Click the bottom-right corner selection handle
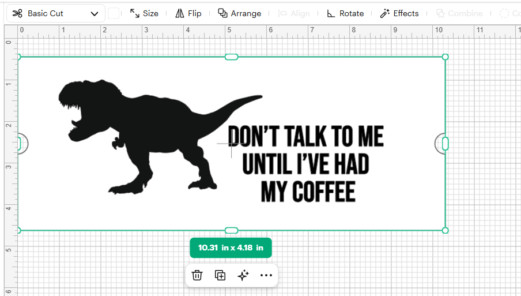Screen dimensions: 521x296 (446, 230)
